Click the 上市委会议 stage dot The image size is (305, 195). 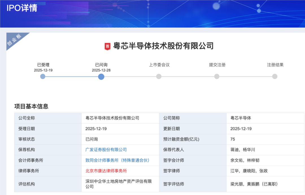point(159,76)
